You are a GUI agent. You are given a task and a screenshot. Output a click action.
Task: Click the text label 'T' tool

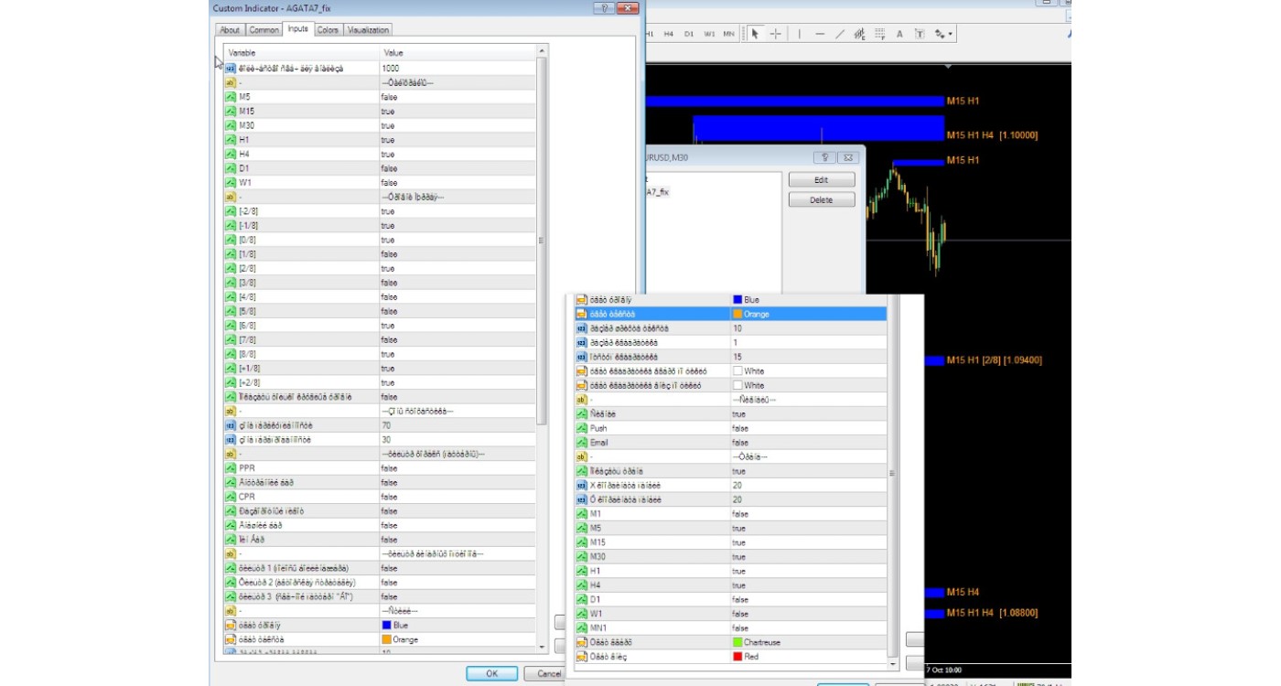[920, 34]
